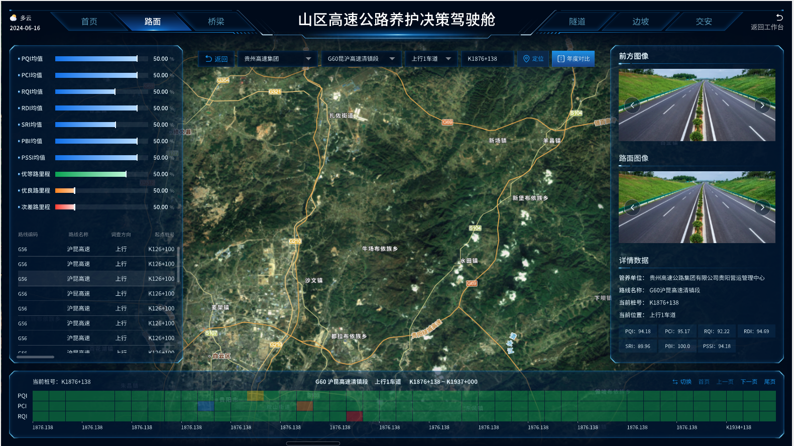Click the orange 优良路里程 progress bar

click(x=65, y=190)
